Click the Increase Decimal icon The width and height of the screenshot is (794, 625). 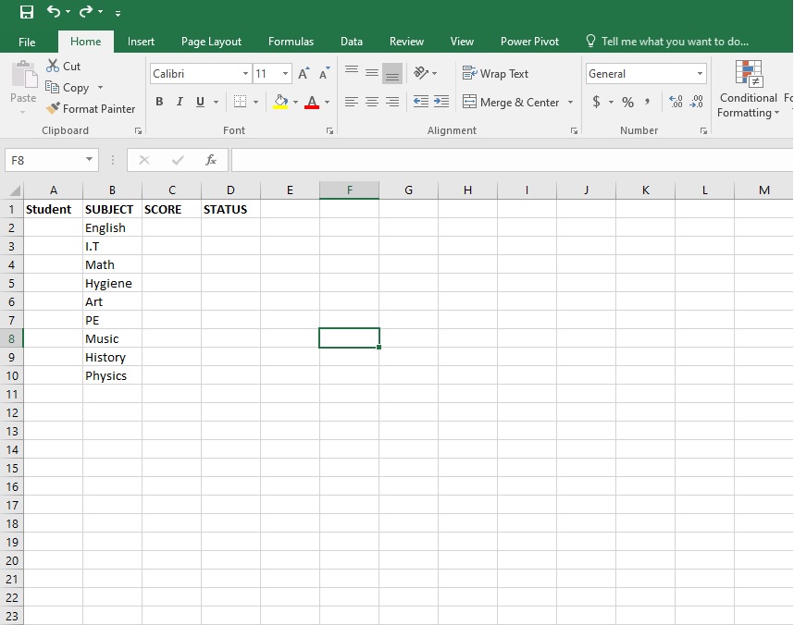676,103
